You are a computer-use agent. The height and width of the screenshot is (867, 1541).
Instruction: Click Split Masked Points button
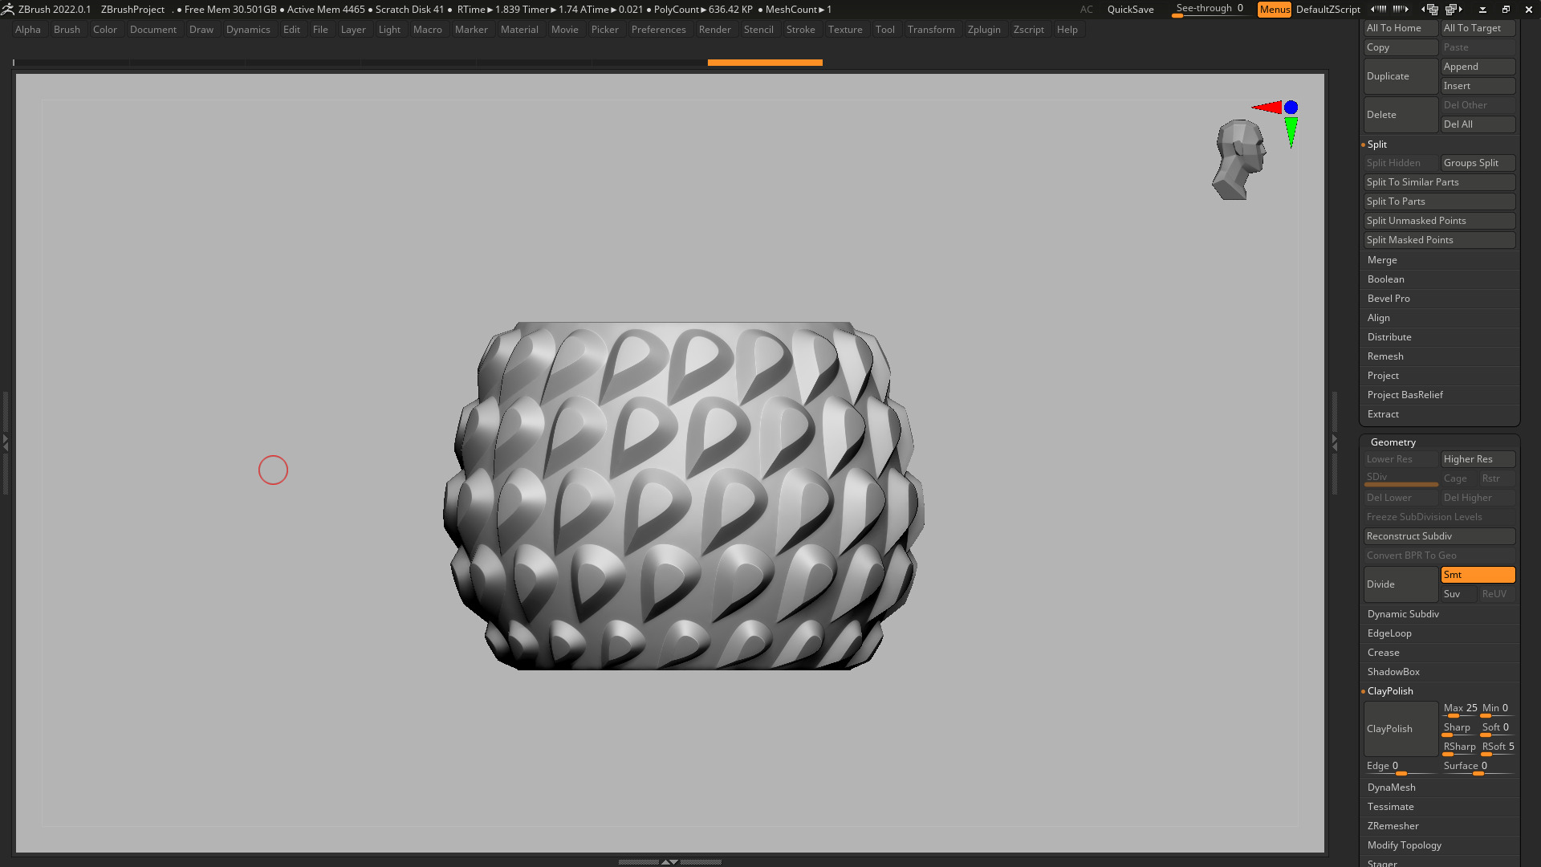point(1439,240)
